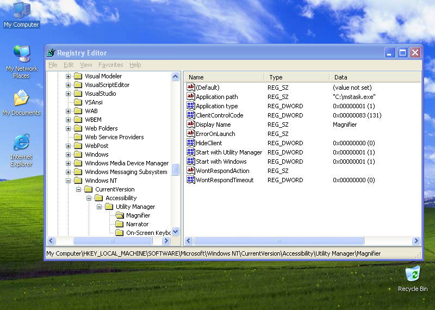Select the My Documents desktop icon

click(21, 103)
